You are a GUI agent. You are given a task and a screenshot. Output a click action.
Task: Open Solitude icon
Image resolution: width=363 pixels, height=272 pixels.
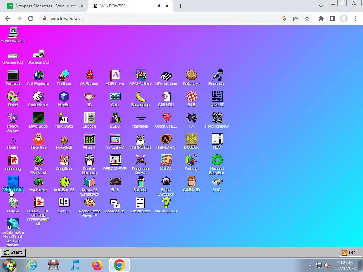pos(140,184)
